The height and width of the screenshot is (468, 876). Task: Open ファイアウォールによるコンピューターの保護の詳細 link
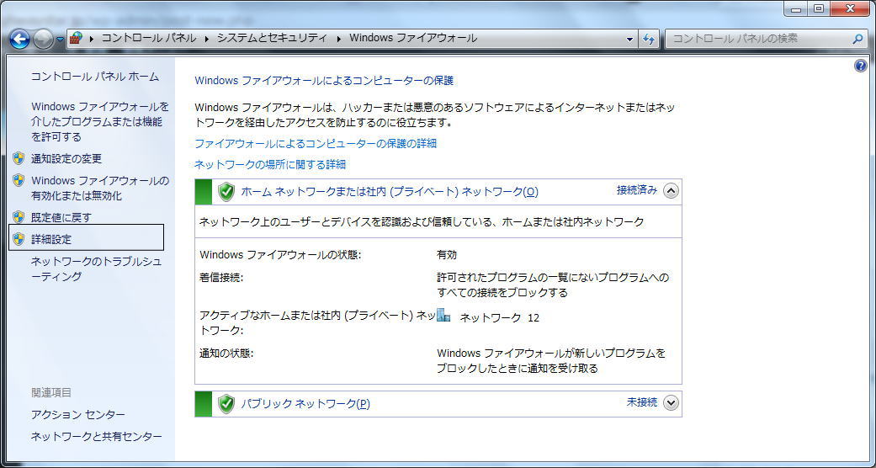tap(316, 144)
